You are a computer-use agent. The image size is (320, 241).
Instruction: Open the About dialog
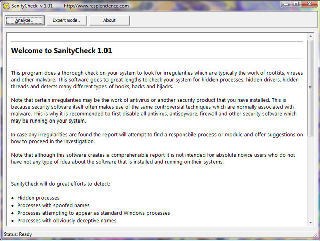[x=110, y=20]
